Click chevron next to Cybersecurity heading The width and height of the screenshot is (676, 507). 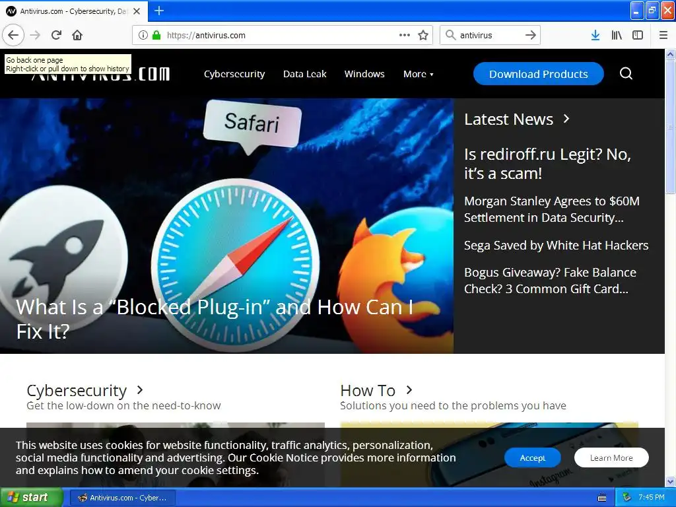pos(140,389)
